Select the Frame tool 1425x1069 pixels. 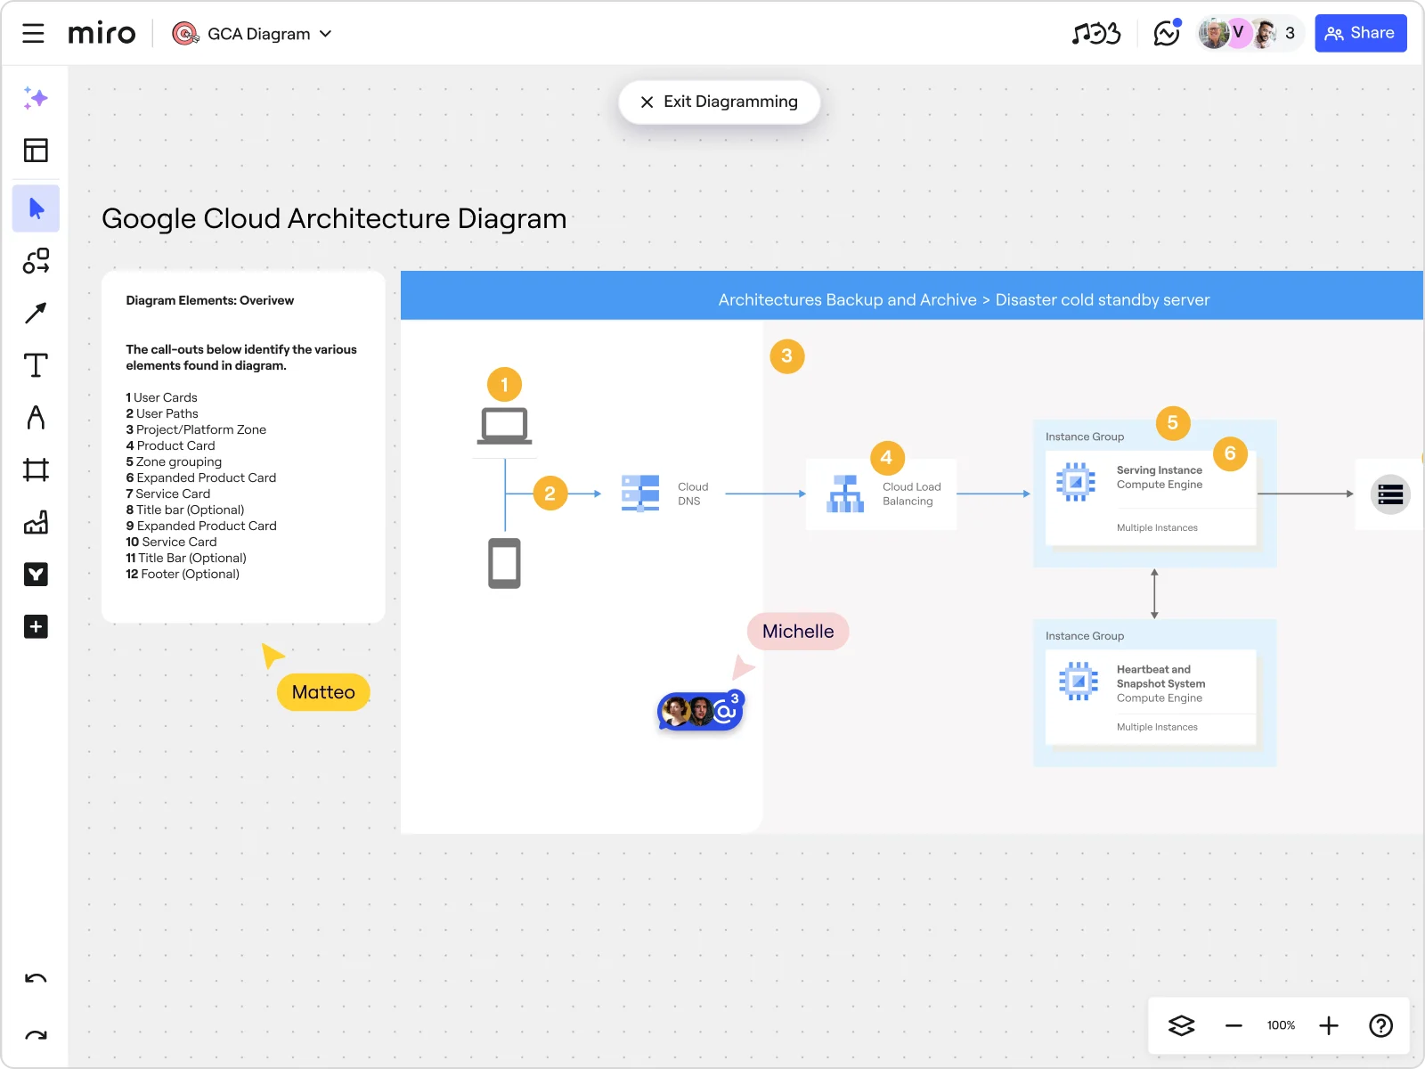(x=36, y=469)
